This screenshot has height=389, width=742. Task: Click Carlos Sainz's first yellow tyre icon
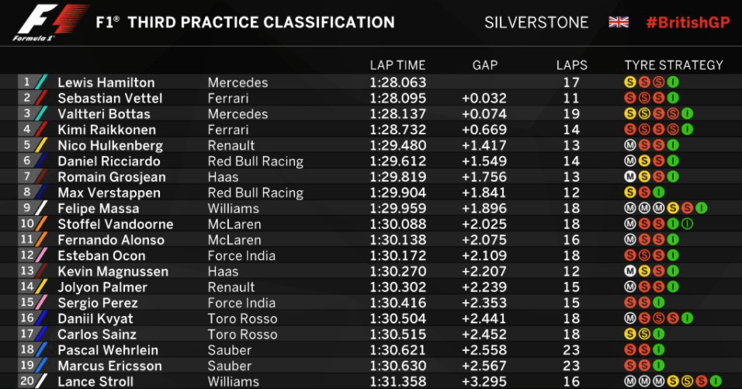click(x=630, y=334)
